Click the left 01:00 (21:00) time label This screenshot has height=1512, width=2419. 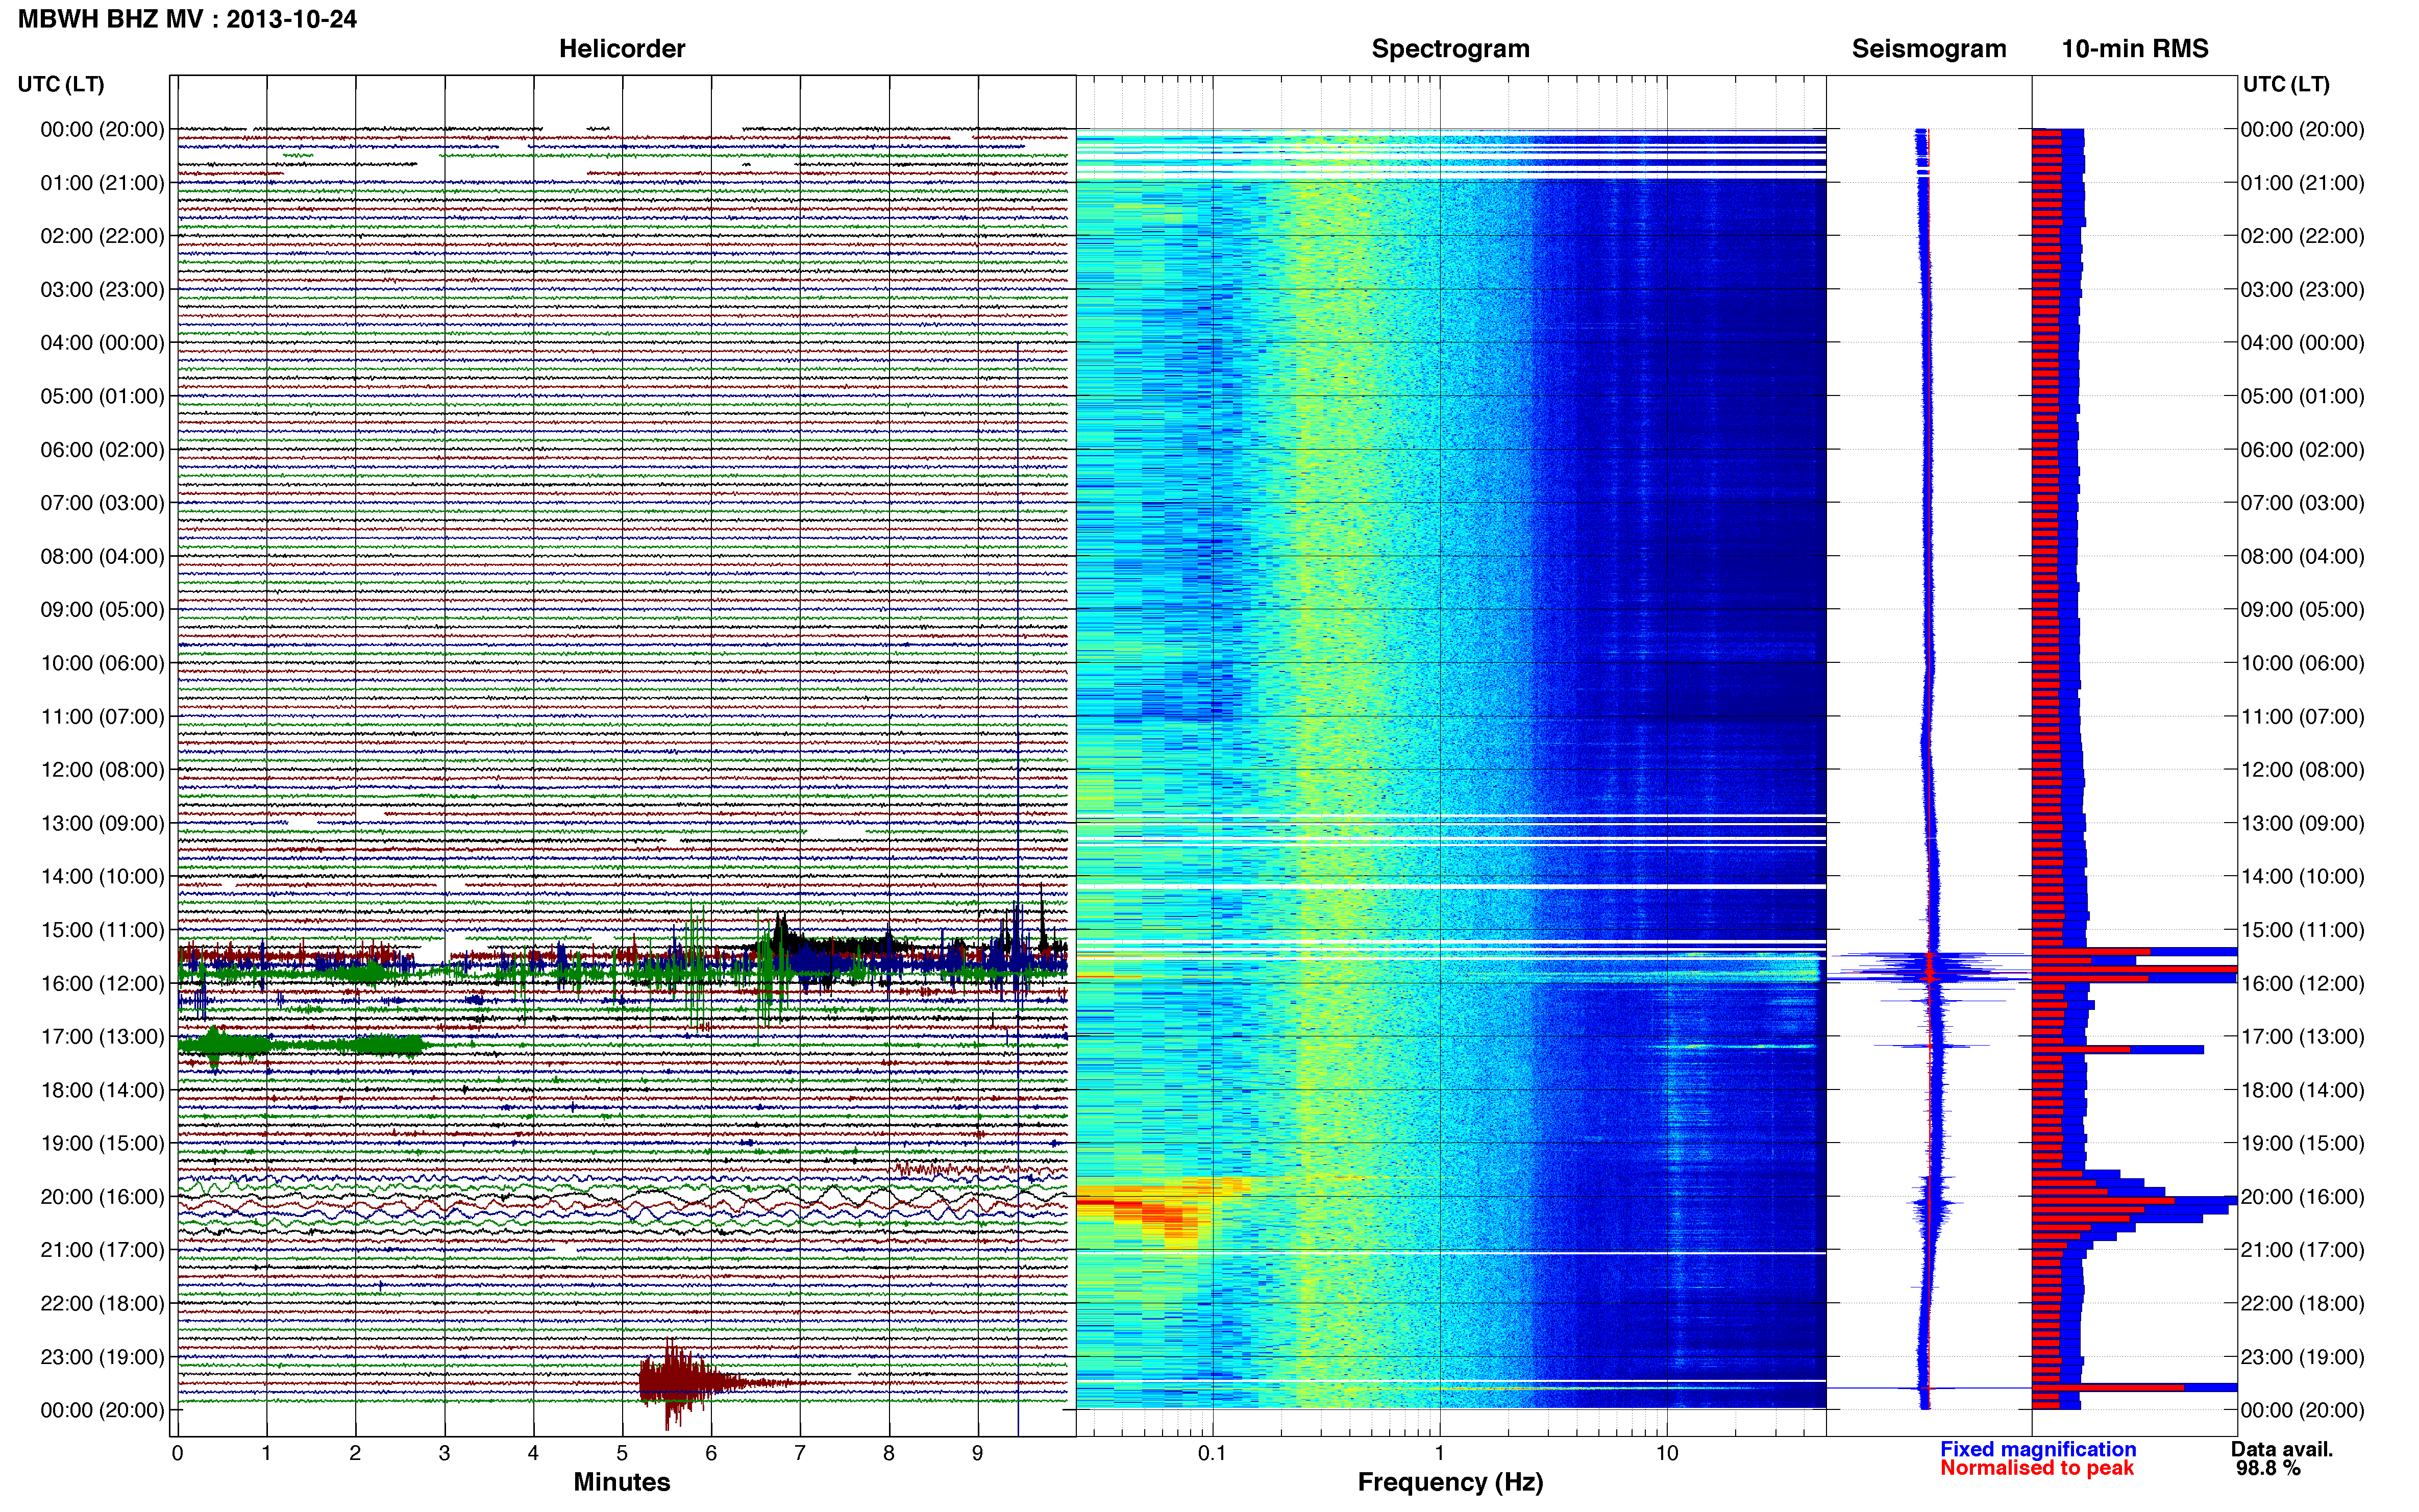coord(102,183)
